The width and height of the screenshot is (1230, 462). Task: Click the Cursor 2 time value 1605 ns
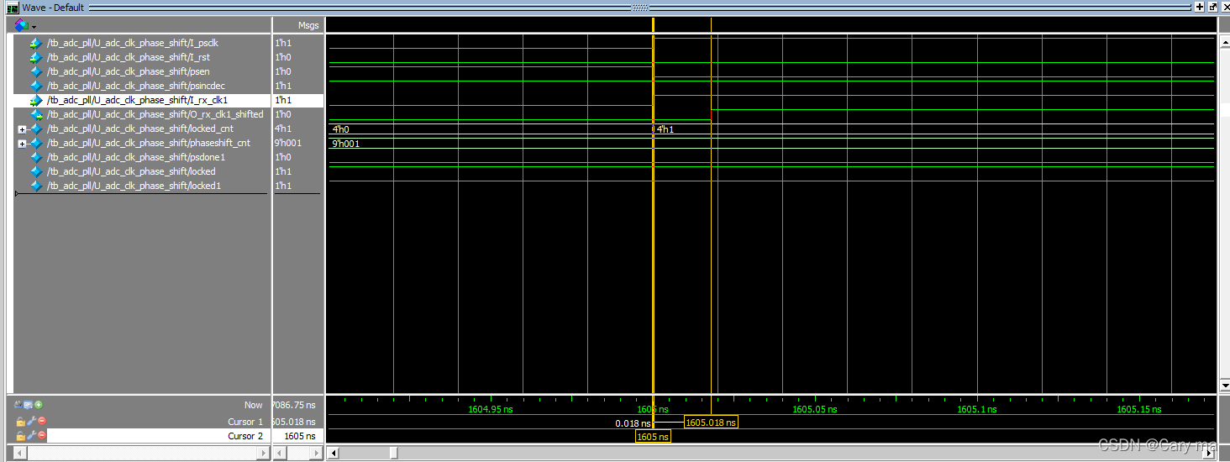click(300, 436)
